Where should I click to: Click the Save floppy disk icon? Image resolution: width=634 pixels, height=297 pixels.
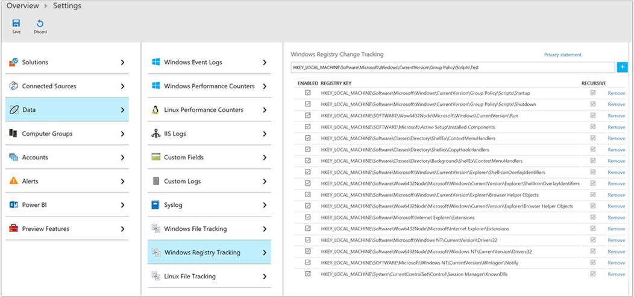click(x=16, y=23)
